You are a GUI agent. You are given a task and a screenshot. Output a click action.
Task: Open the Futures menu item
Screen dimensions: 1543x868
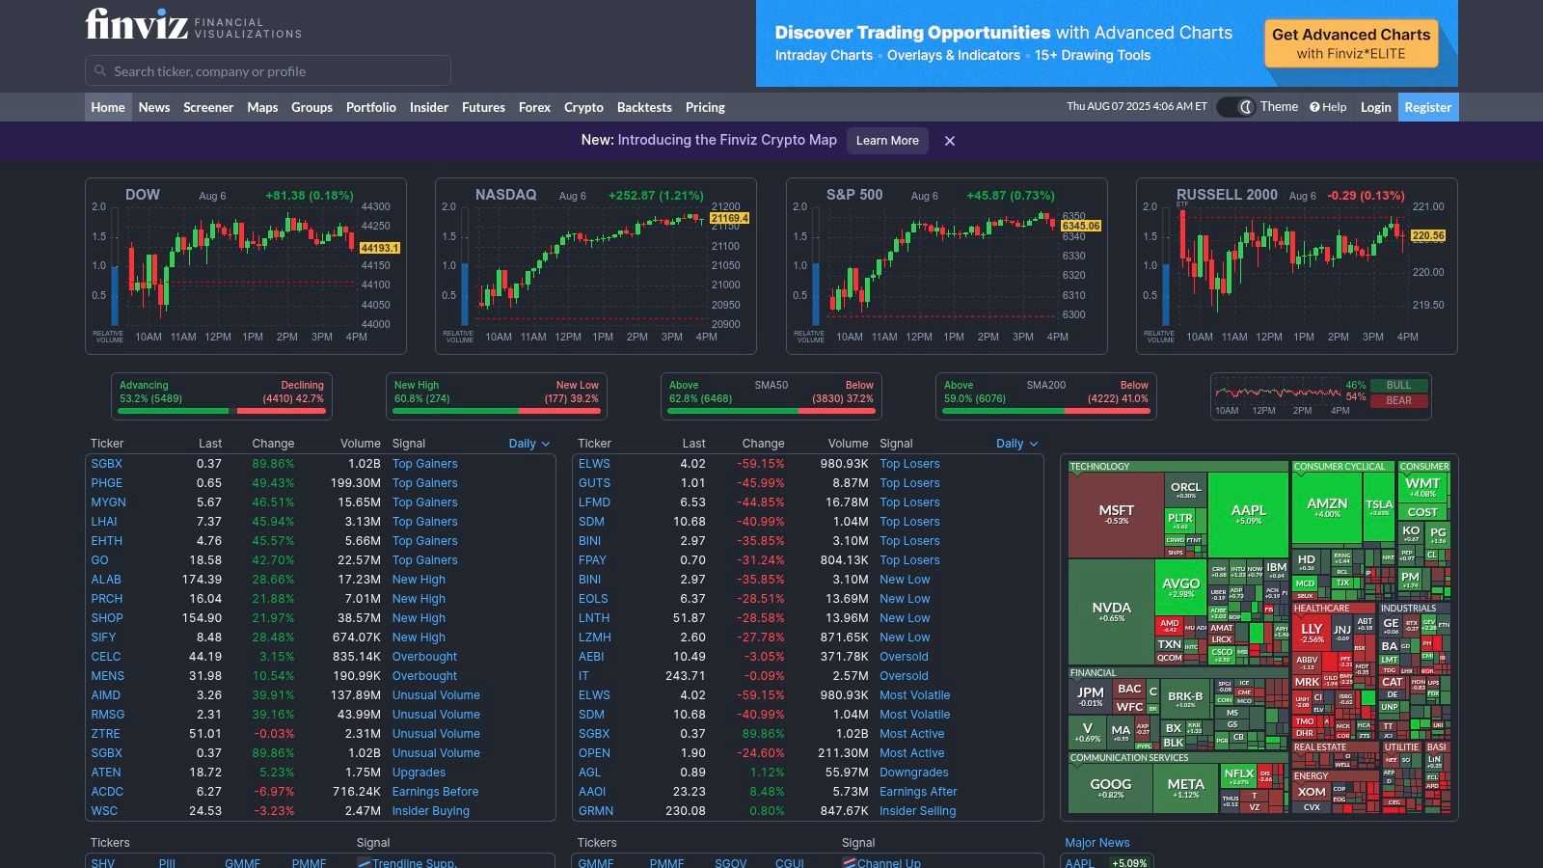[483, 107]
